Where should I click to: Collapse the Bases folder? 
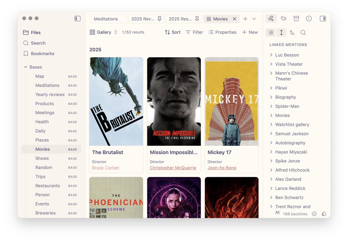pyautogui.click(x=32, y=67)
